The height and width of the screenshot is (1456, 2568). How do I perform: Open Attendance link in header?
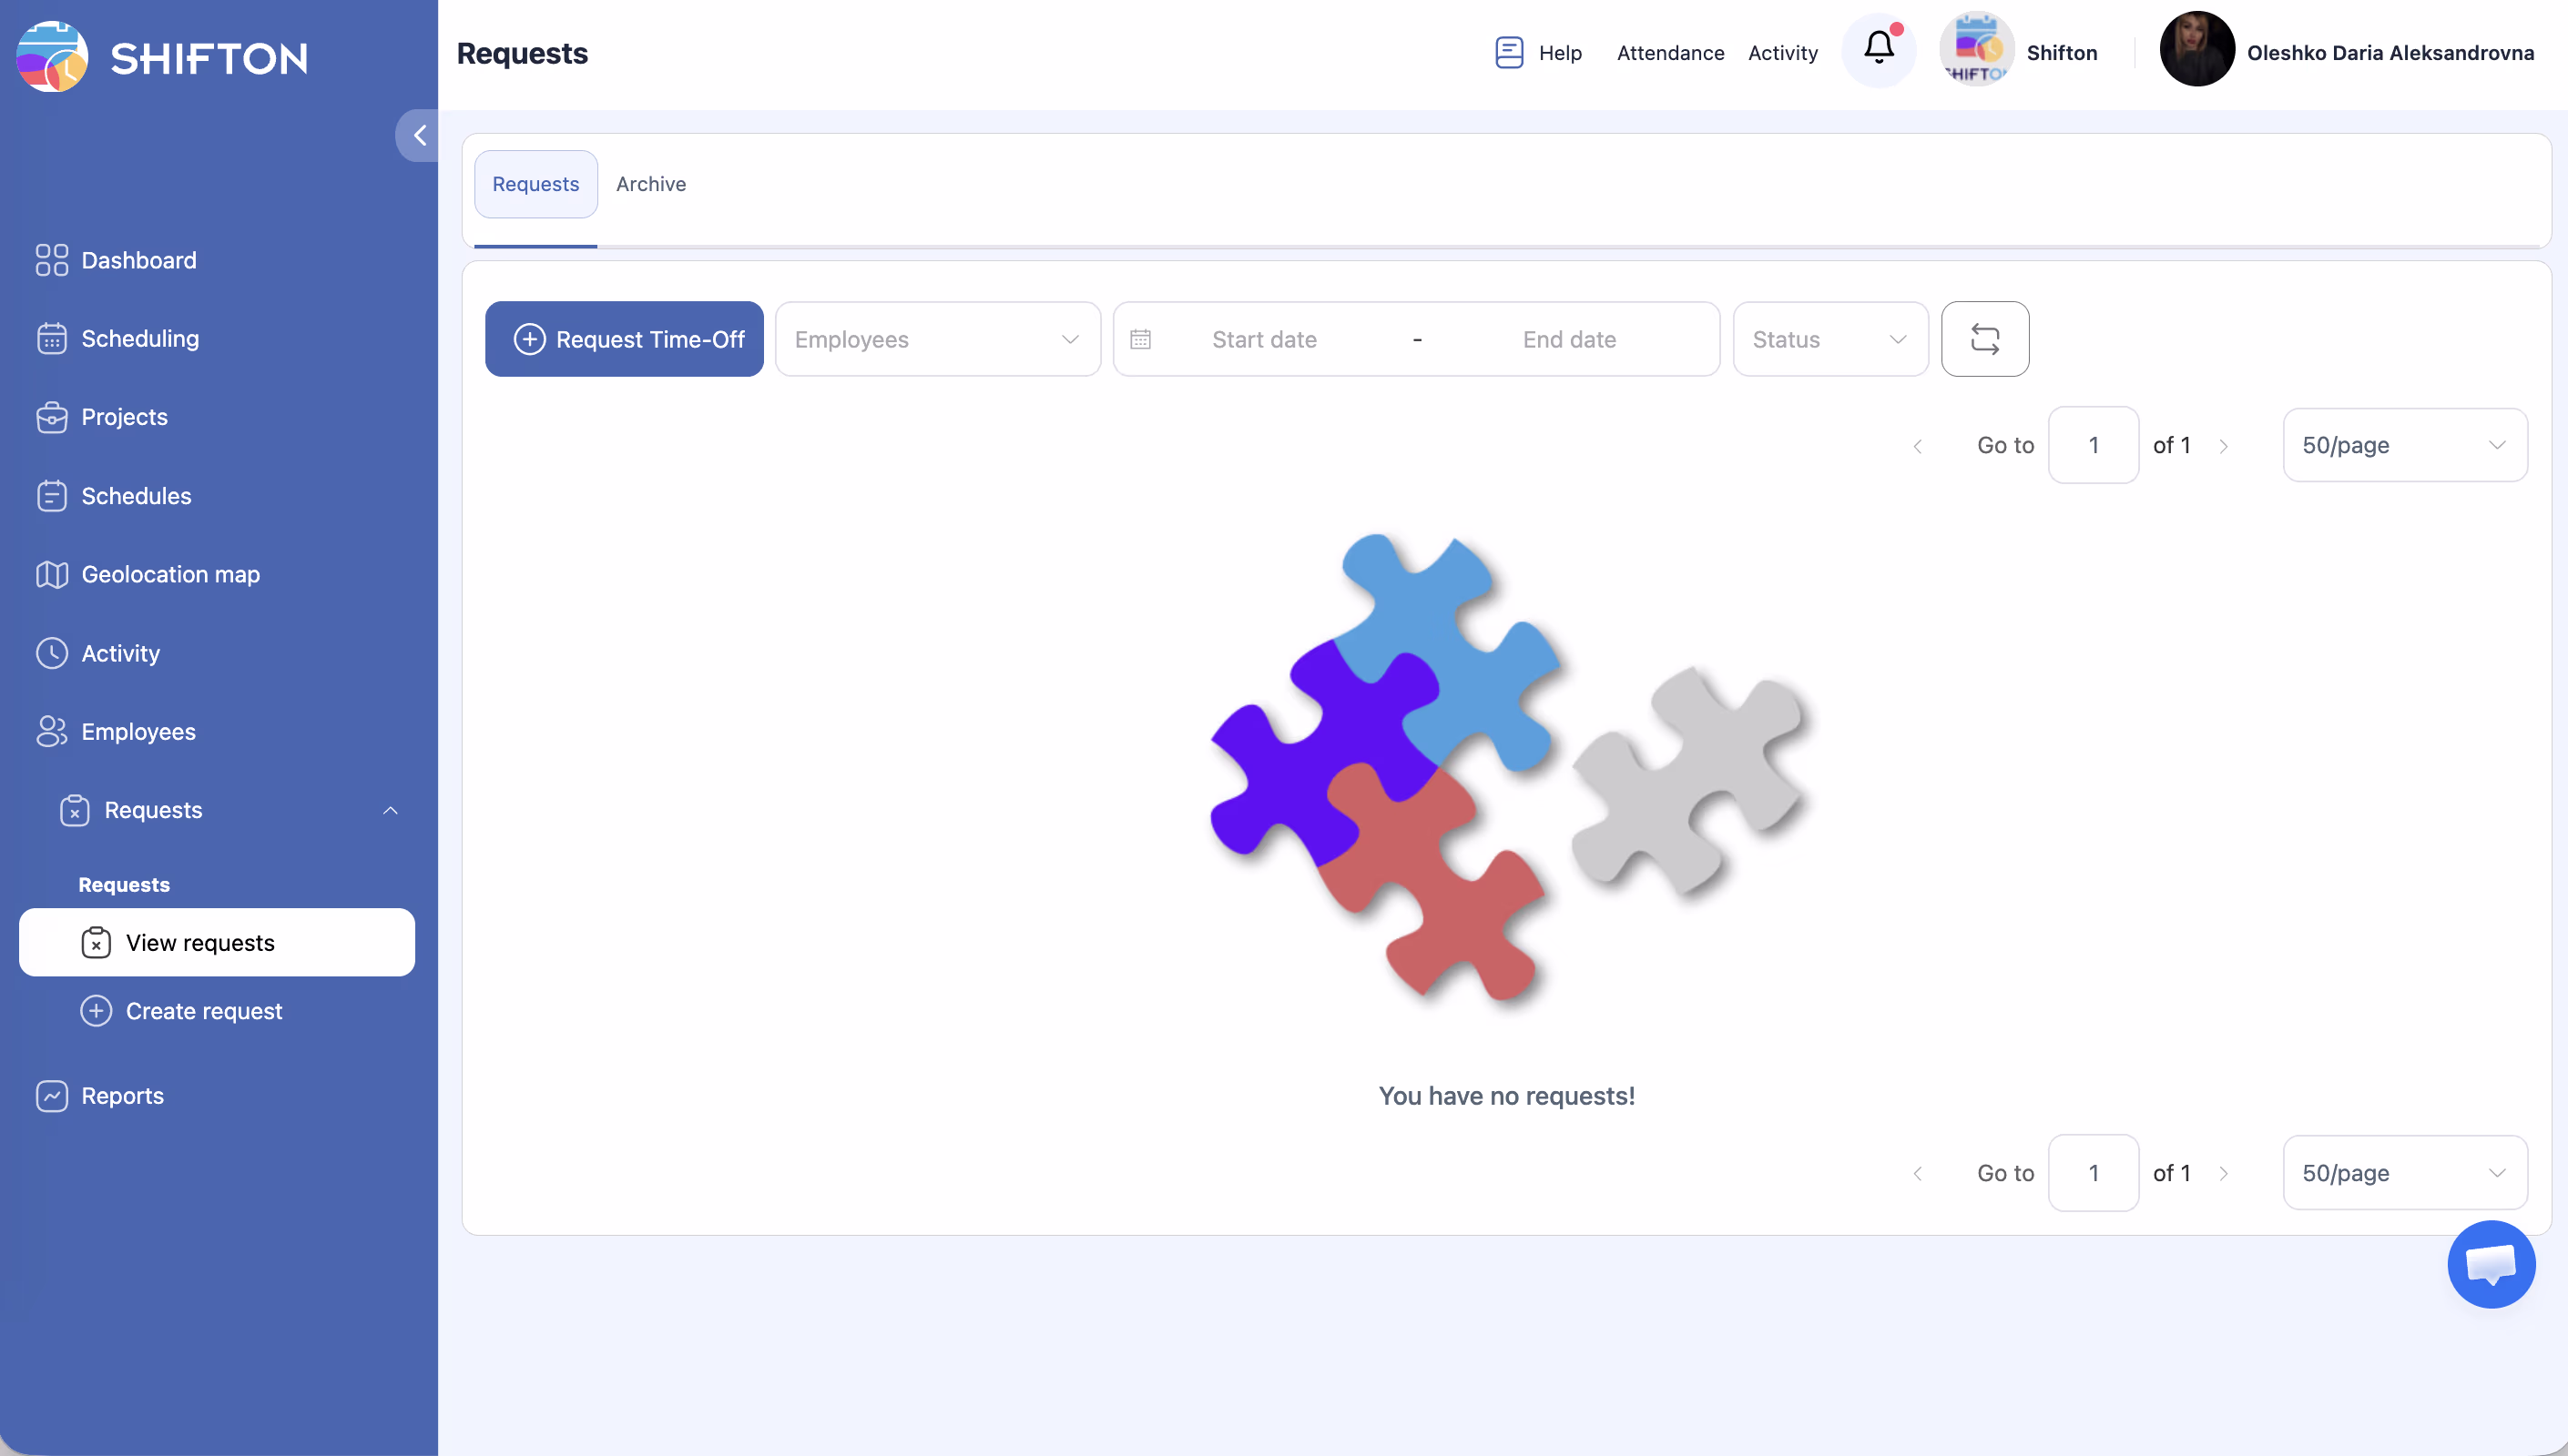click(x=1669, y=53)
